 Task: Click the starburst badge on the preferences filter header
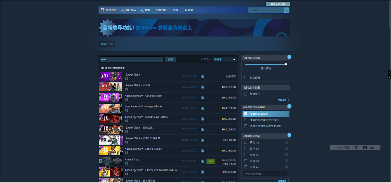point(289,106)
